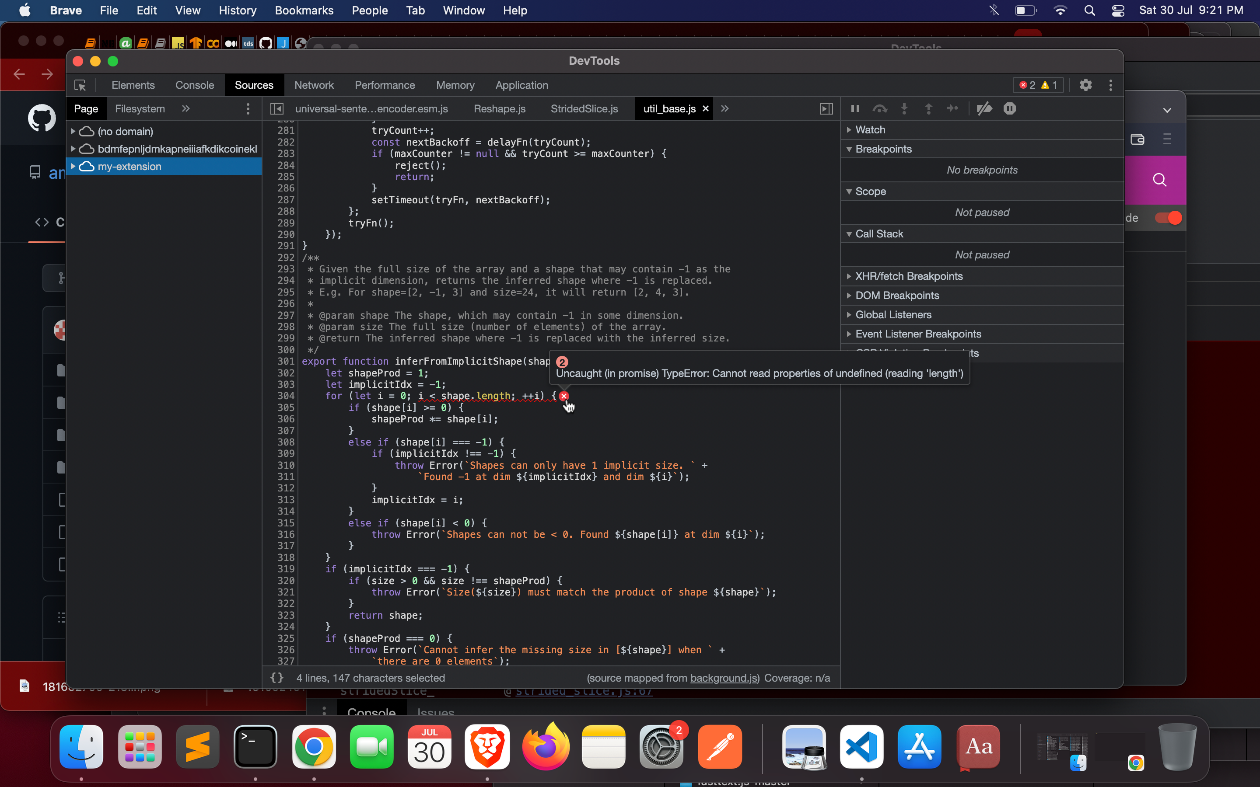The image size is (1260, 787).
Task: Step into next function call
Action: pos(904,109)
